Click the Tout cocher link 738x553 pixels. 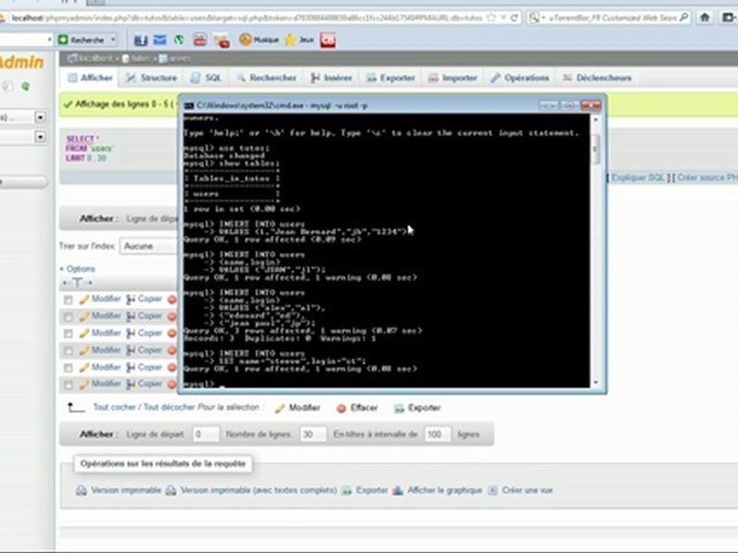click(x=115, y=407)
